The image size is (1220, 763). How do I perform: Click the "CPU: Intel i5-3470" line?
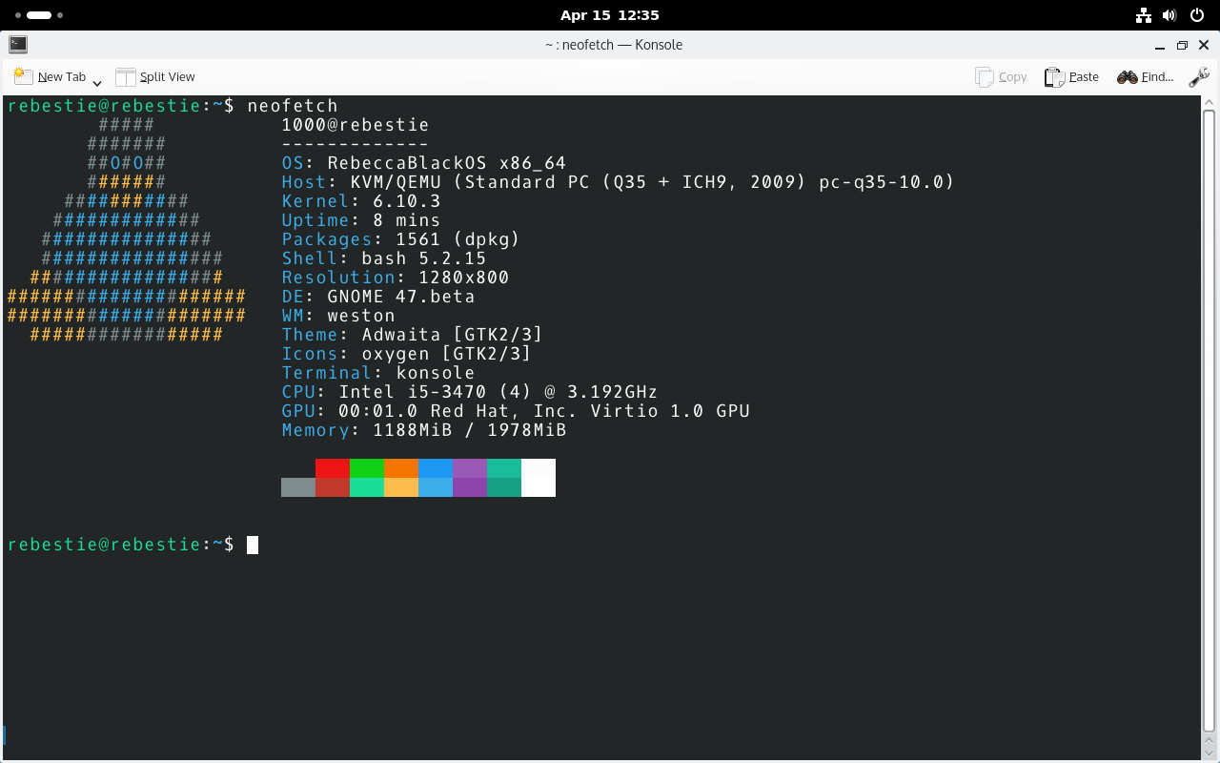(x=470, y=392)
